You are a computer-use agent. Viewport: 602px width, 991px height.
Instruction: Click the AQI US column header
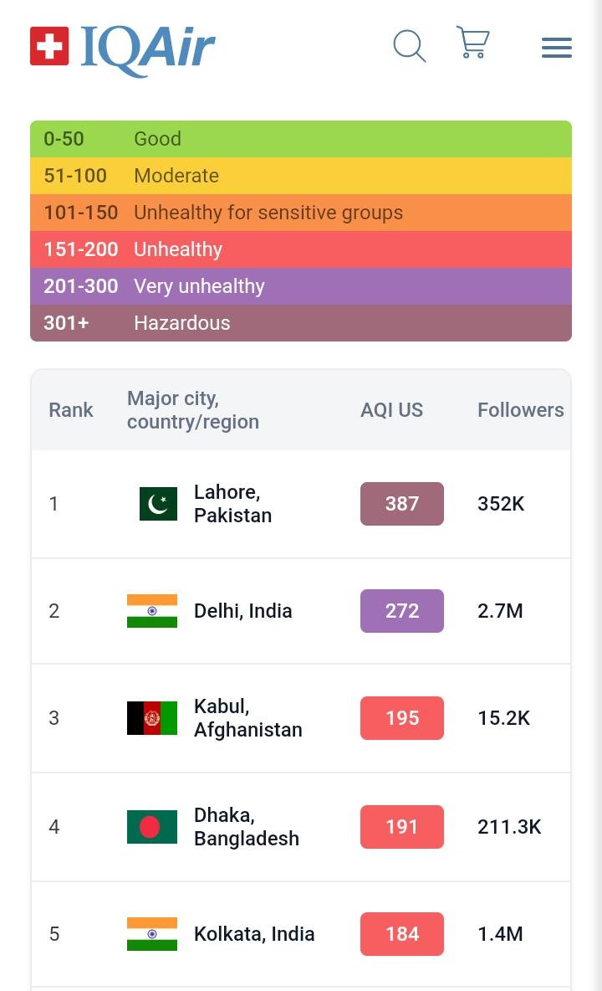coord(391,410)
